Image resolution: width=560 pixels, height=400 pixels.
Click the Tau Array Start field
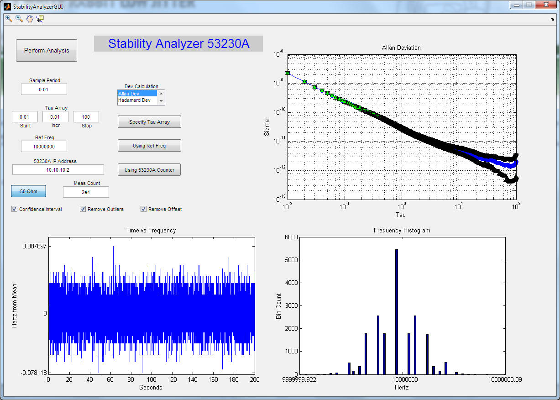coord(25,117)
